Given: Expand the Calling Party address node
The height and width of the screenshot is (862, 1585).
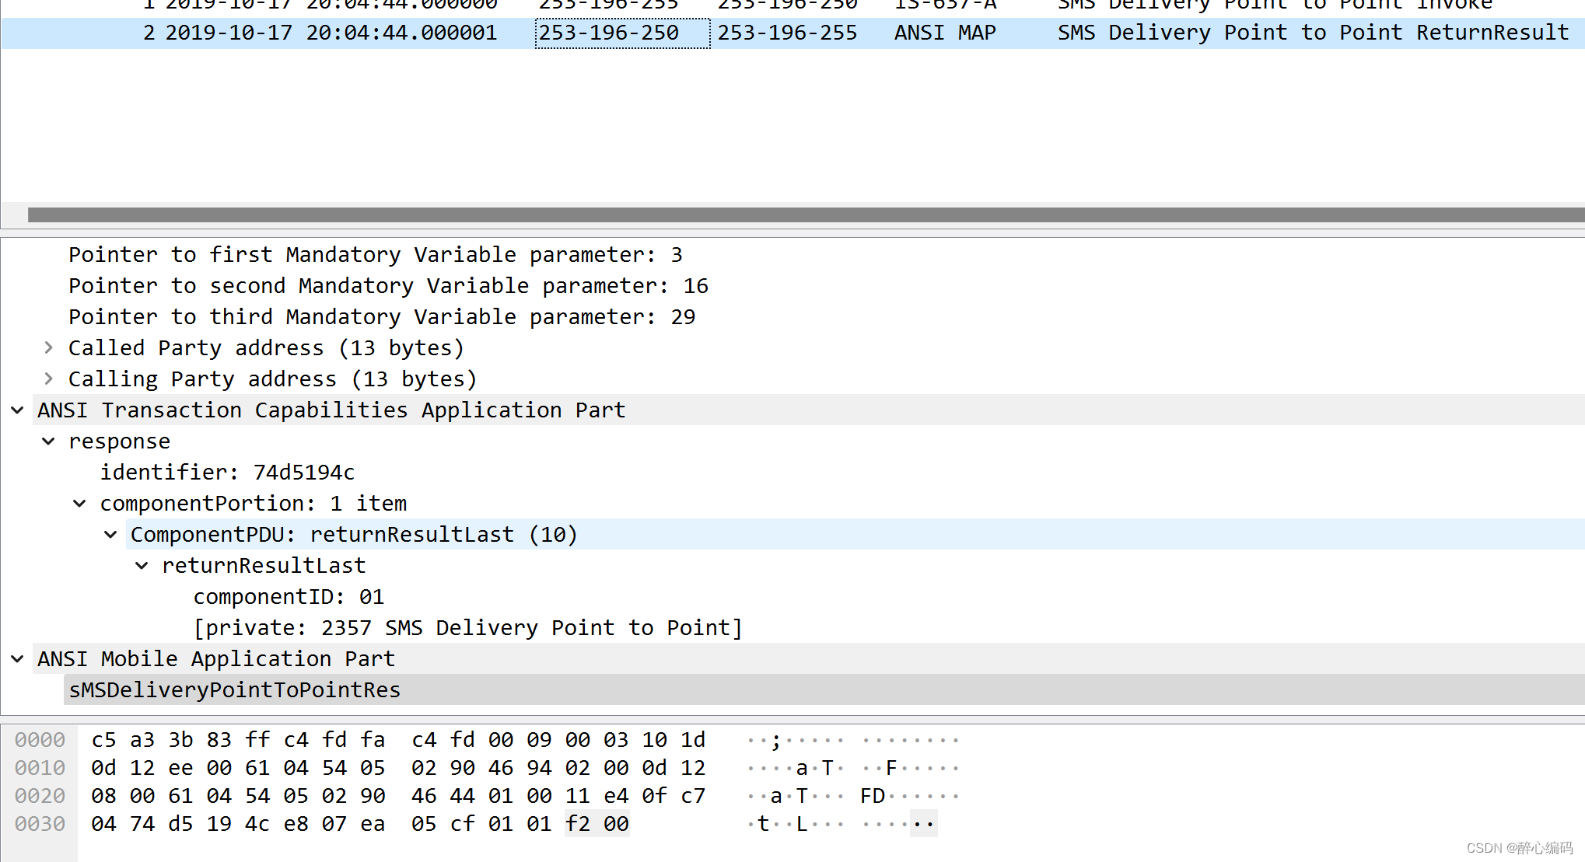Looking at the screenshot, I should click(x=48, y=379).
